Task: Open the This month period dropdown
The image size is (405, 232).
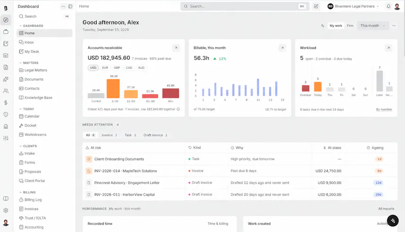Action: [x=373, y=25]
